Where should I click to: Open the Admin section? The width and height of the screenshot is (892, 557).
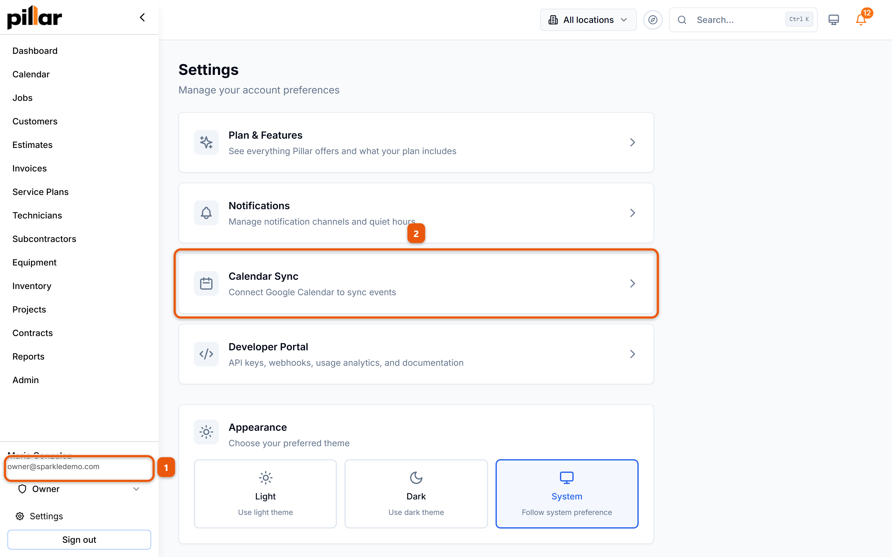(25, 380)
